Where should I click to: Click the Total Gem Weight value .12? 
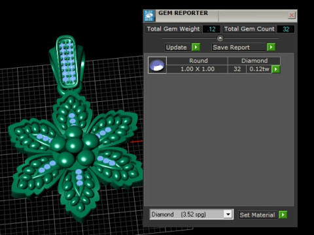click(211, 29)
